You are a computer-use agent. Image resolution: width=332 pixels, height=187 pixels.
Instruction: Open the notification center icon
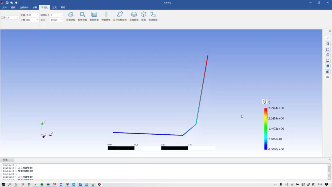[326, 185]
